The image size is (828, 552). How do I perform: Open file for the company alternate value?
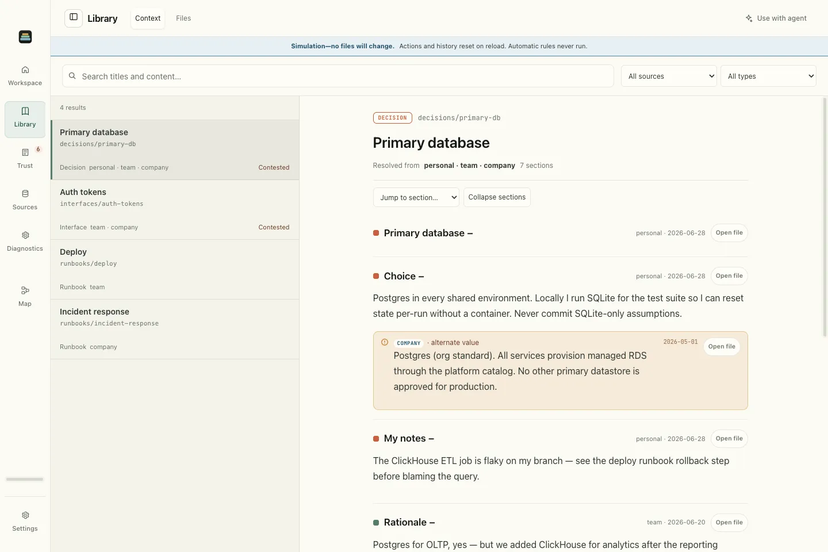(x=722, y=347)
